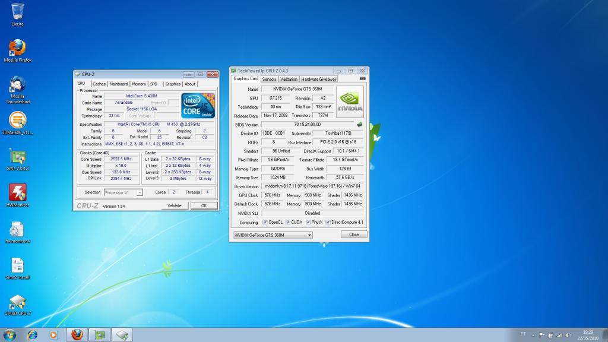The image size is (608, 342).
Task: Open the HWMonitor desktop icon
Action: pyautogui.click(x=17, y=195)
